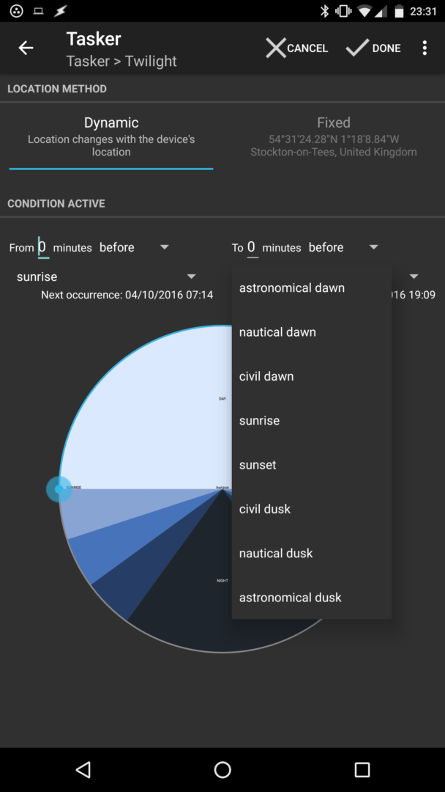
Task: Choose astronomical dusk from list
Action: [291, 598]
